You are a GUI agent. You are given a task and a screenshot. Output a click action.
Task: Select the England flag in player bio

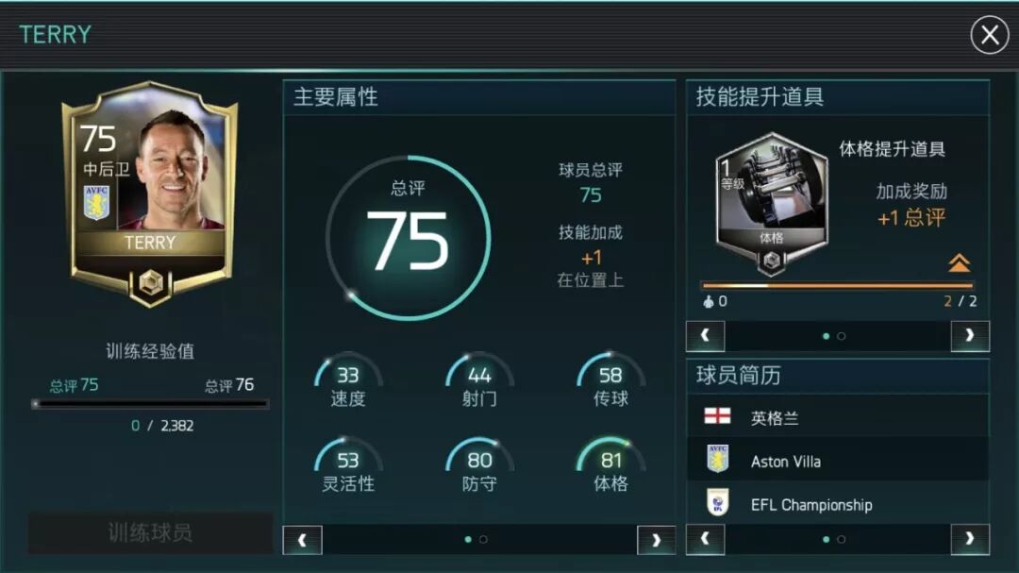(x=717, y=416)
